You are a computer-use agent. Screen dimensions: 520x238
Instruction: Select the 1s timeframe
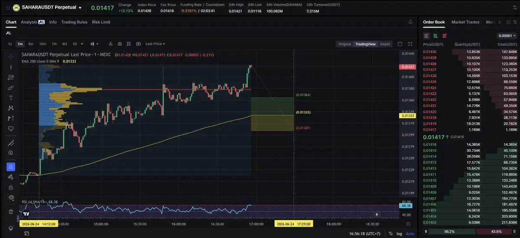(x=10, y=44)
